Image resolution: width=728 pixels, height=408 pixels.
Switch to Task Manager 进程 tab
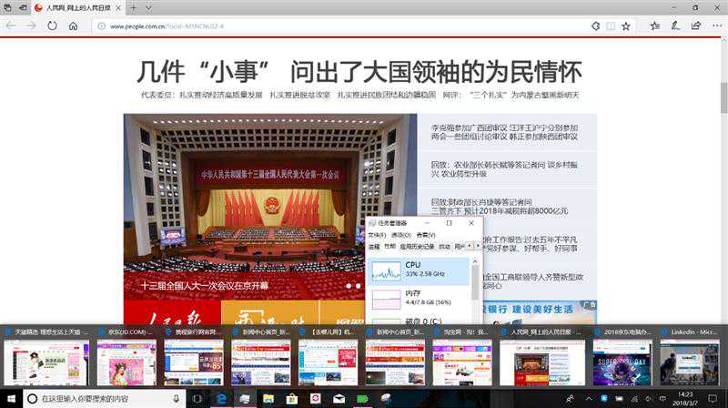(374, 246)
